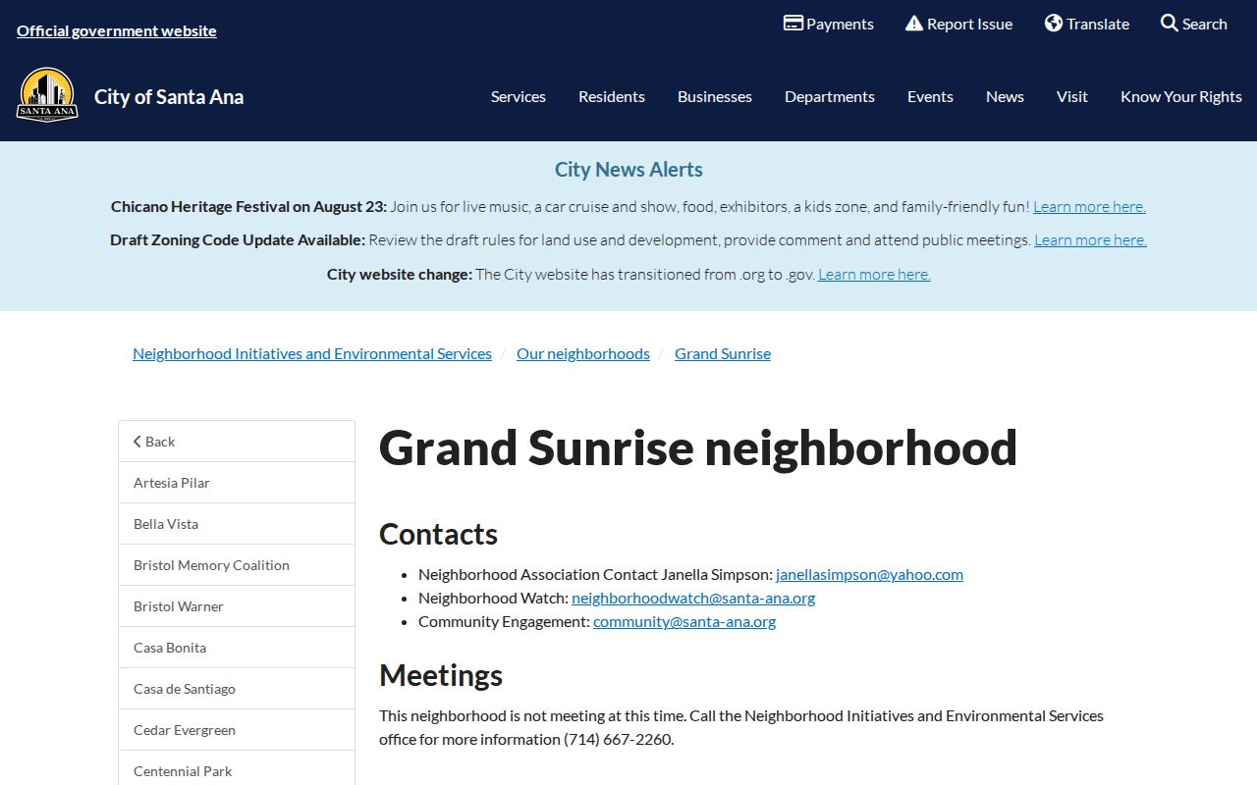Screen dimensions: 1257x785
Task: Click the Santa Ana city seal logo
Action: 47,95
